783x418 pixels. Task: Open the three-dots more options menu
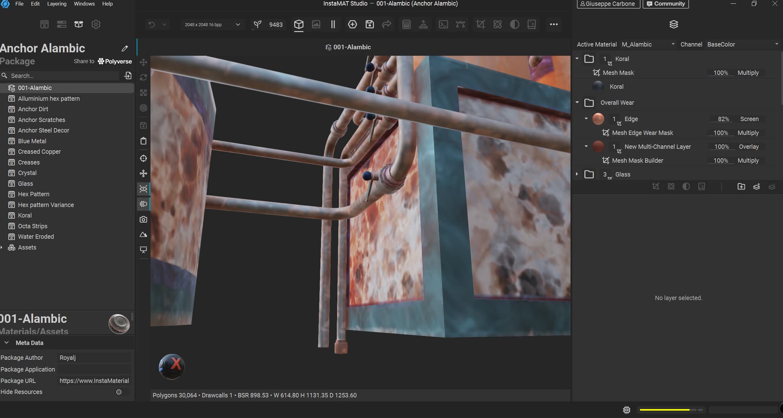(553, 24)
